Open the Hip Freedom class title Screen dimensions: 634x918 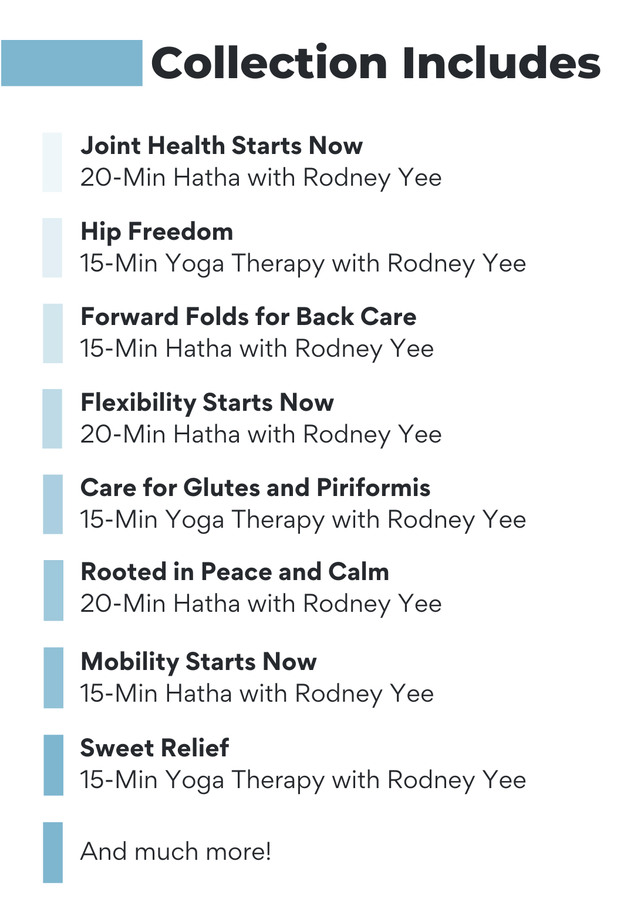pyautogui.click(x=157, y=232)
